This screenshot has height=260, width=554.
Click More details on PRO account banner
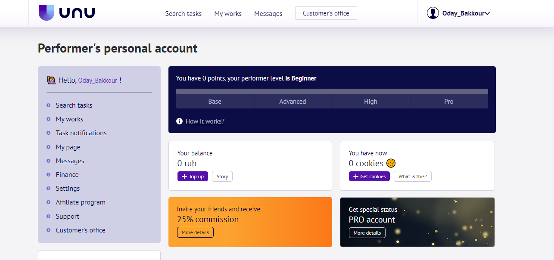367,233
